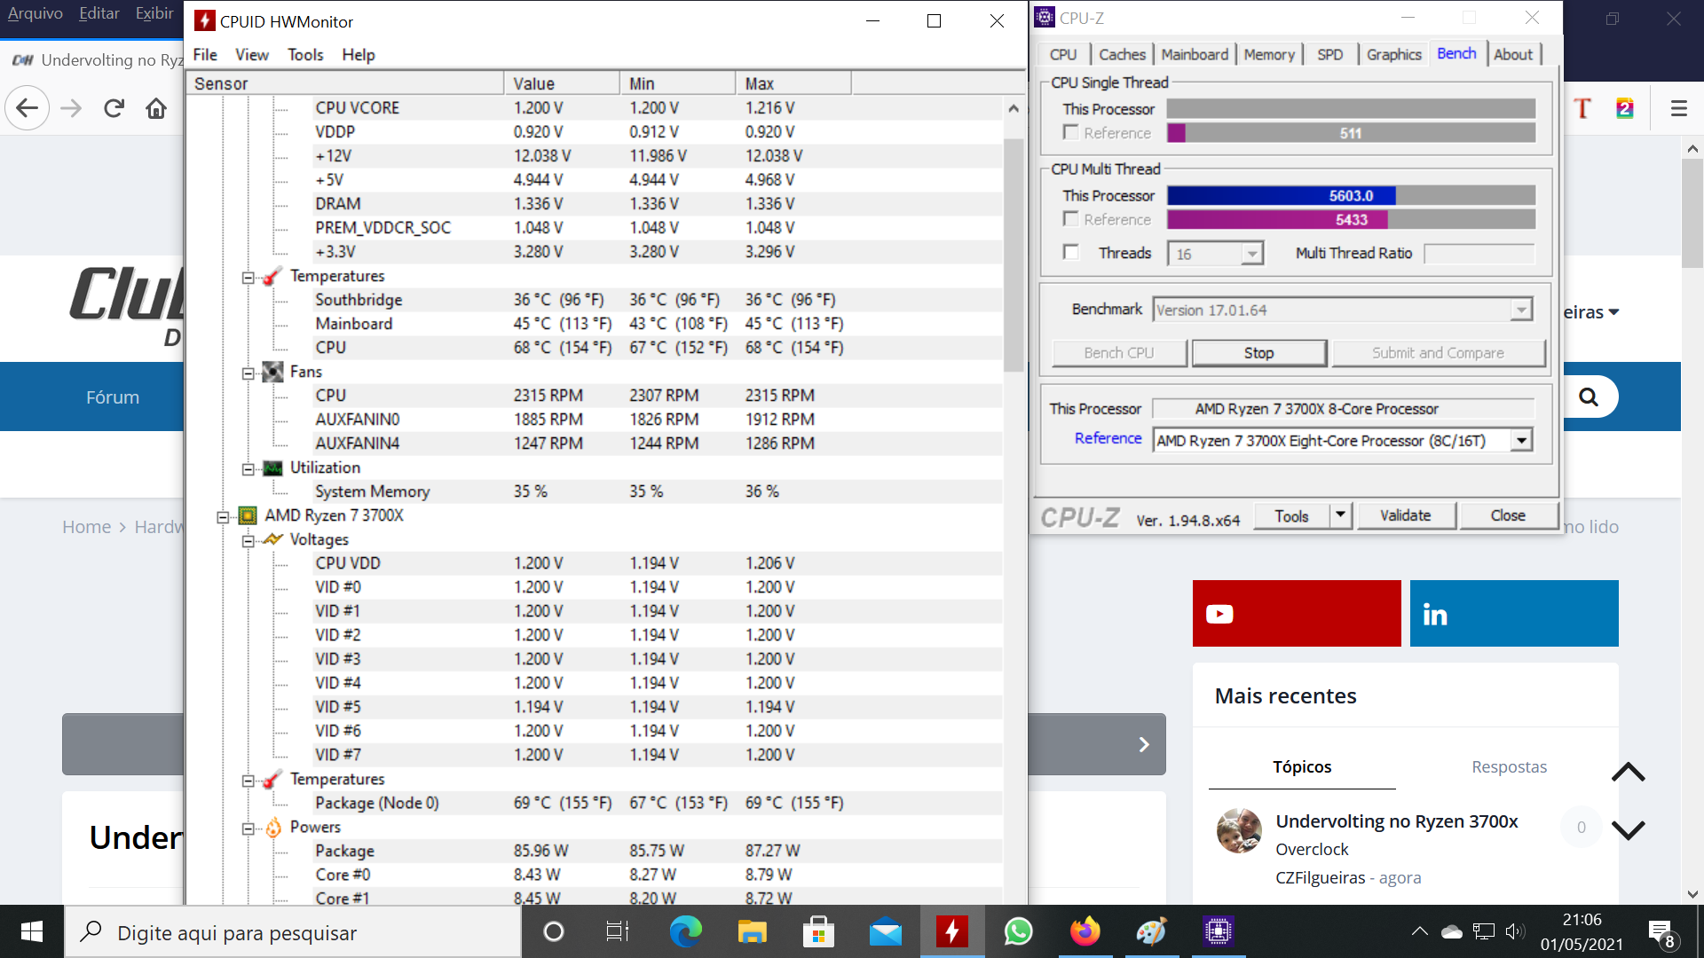Open the Tools dropdown arrow in CPU-Z
1704x958 pixels.
tap(1340, 515)
